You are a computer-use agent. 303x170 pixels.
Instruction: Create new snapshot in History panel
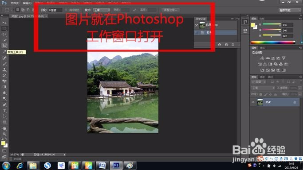[x=226, y=45]
